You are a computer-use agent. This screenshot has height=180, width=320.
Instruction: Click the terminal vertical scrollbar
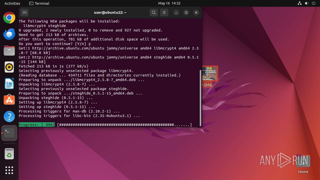[x=200, y=98]
